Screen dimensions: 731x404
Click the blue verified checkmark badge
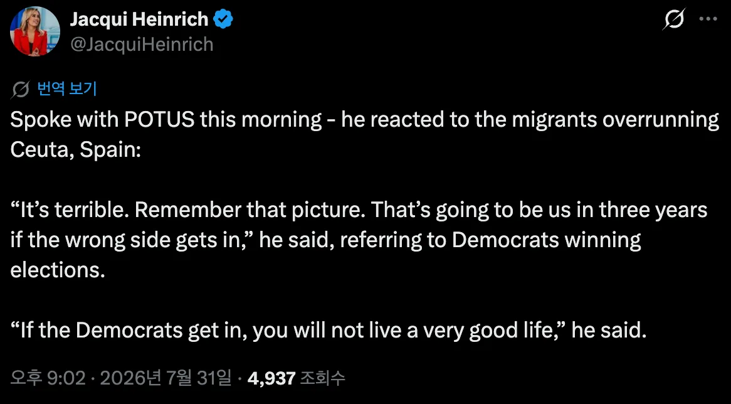click(223, 19)
